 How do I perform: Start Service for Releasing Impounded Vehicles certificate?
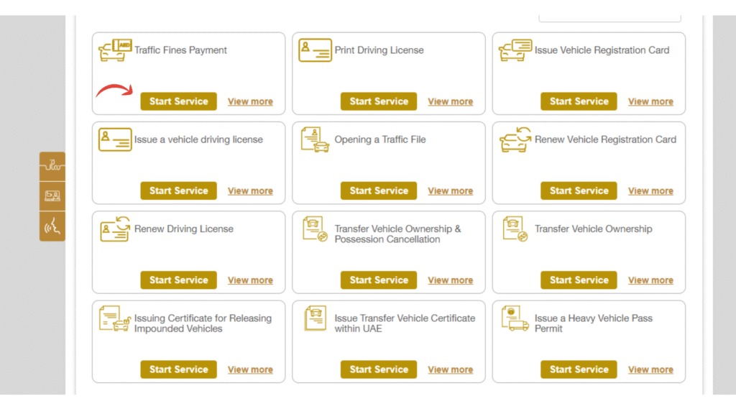(178, 369)
